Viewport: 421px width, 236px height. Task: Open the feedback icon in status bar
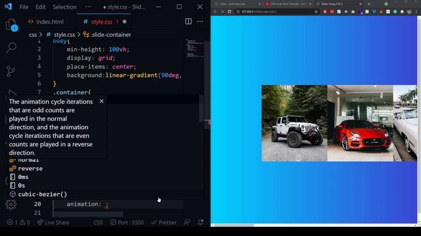click(x=187, y=222)
